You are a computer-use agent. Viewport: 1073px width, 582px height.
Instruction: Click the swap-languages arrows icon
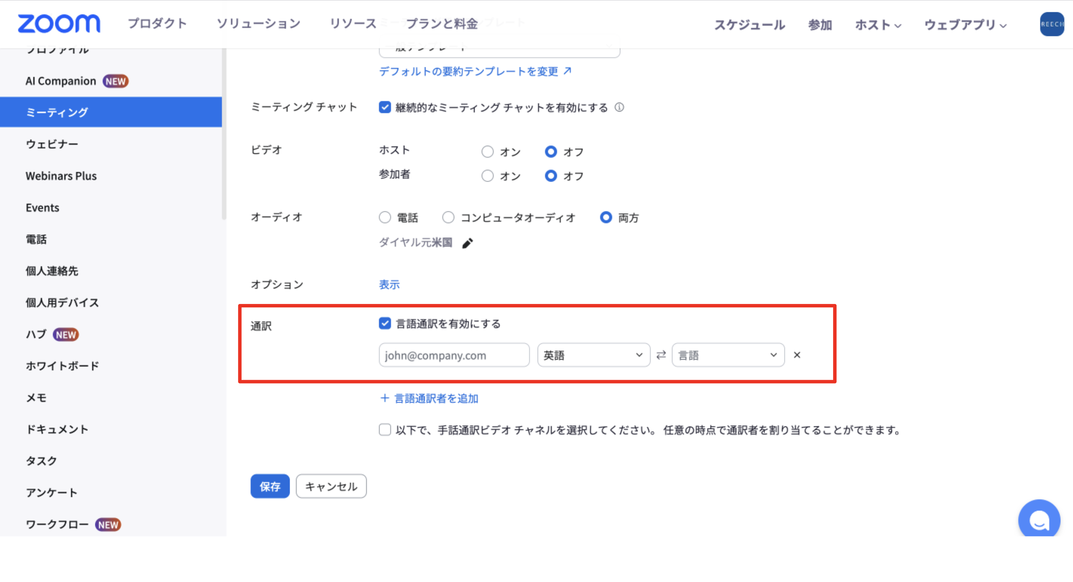(x=661, y=355)
